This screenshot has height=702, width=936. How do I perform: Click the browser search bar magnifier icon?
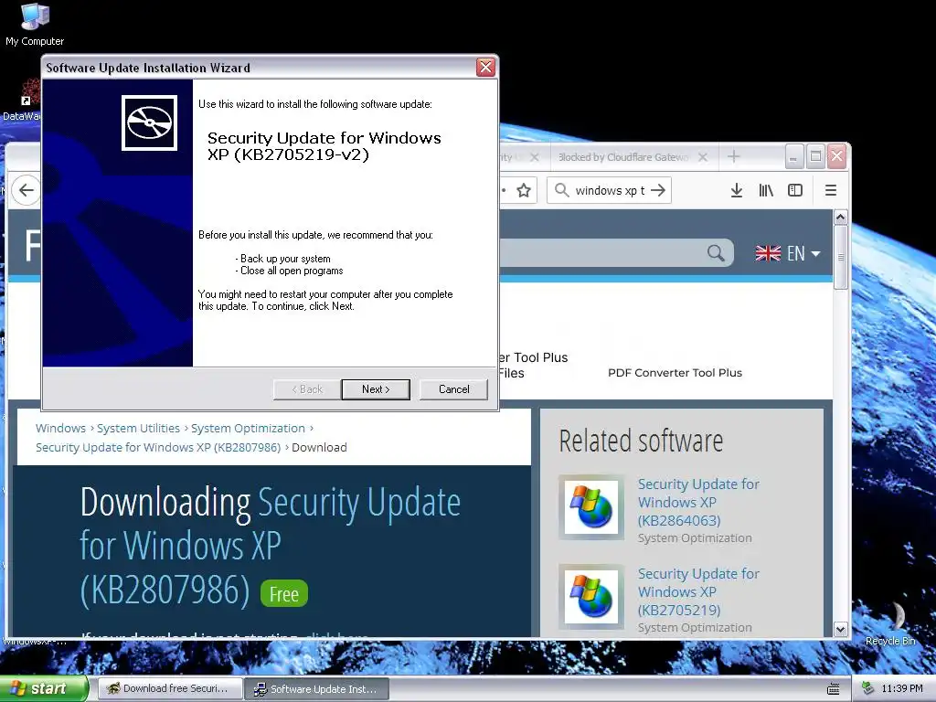coord(561,190)
